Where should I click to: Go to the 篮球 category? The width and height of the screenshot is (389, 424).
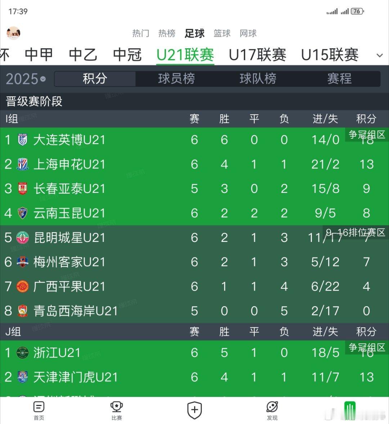[x=222, y=33]
